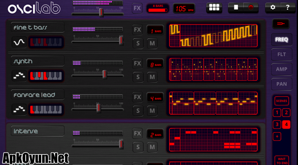Mute the fine t bass track
Image resolution: width=298 pixels, height=165 pixels.
tap(152, 43)
